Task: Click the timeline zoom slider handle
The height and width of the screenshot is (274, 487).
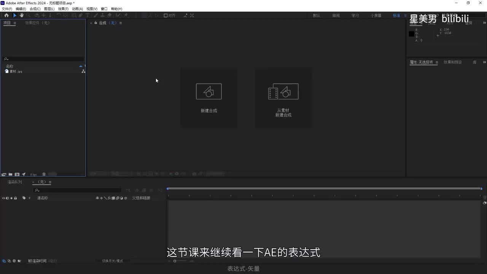Action: coord(175,261)
